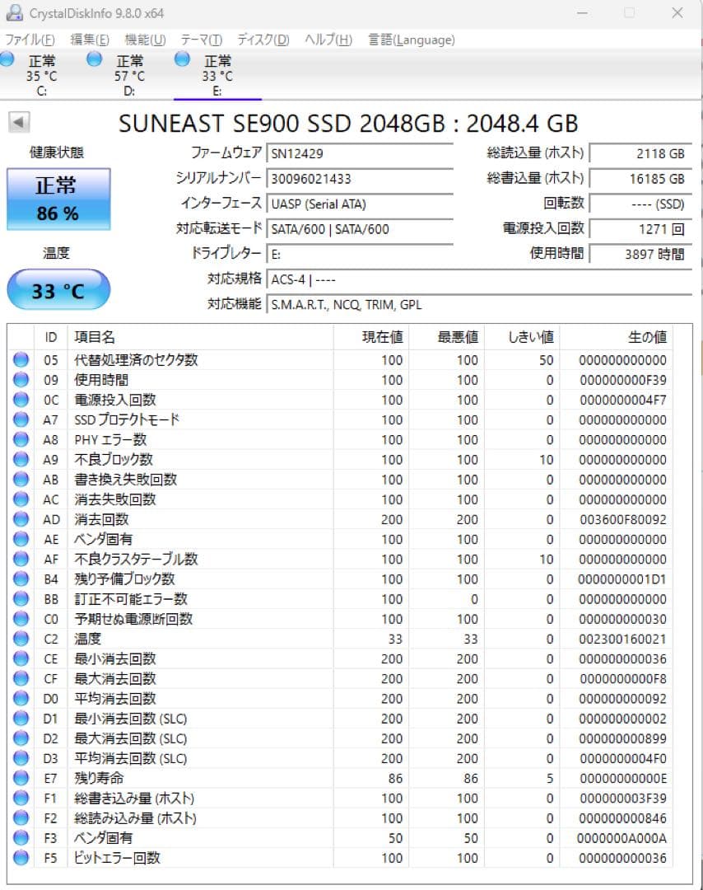Click the 正常 86 % health status button
The width and height of the screenshot is (703, 890).
58,199
